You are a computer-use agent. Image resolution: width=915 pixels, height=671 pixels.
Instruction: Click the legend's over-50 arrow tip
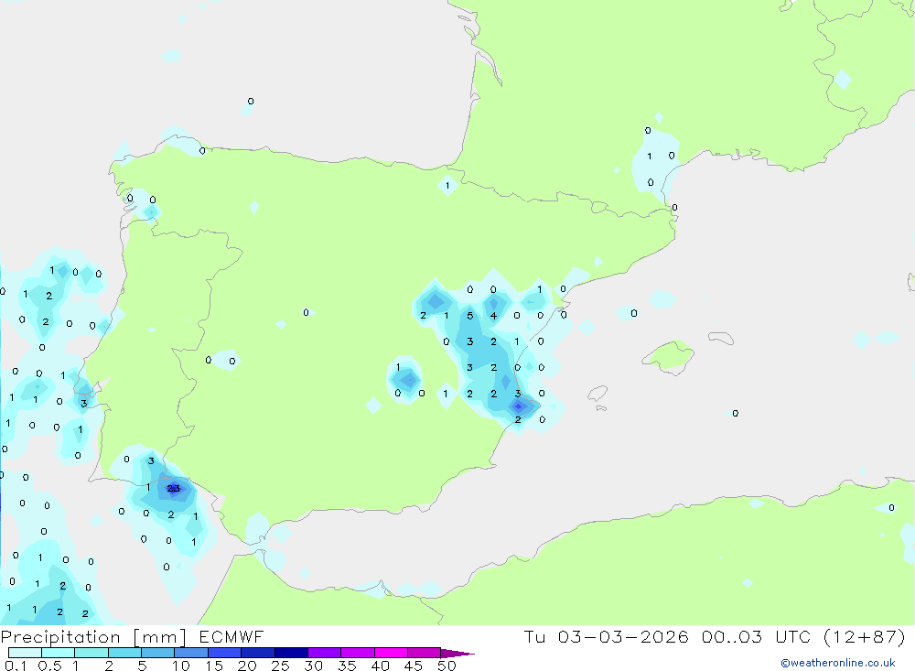click(457, 654)
